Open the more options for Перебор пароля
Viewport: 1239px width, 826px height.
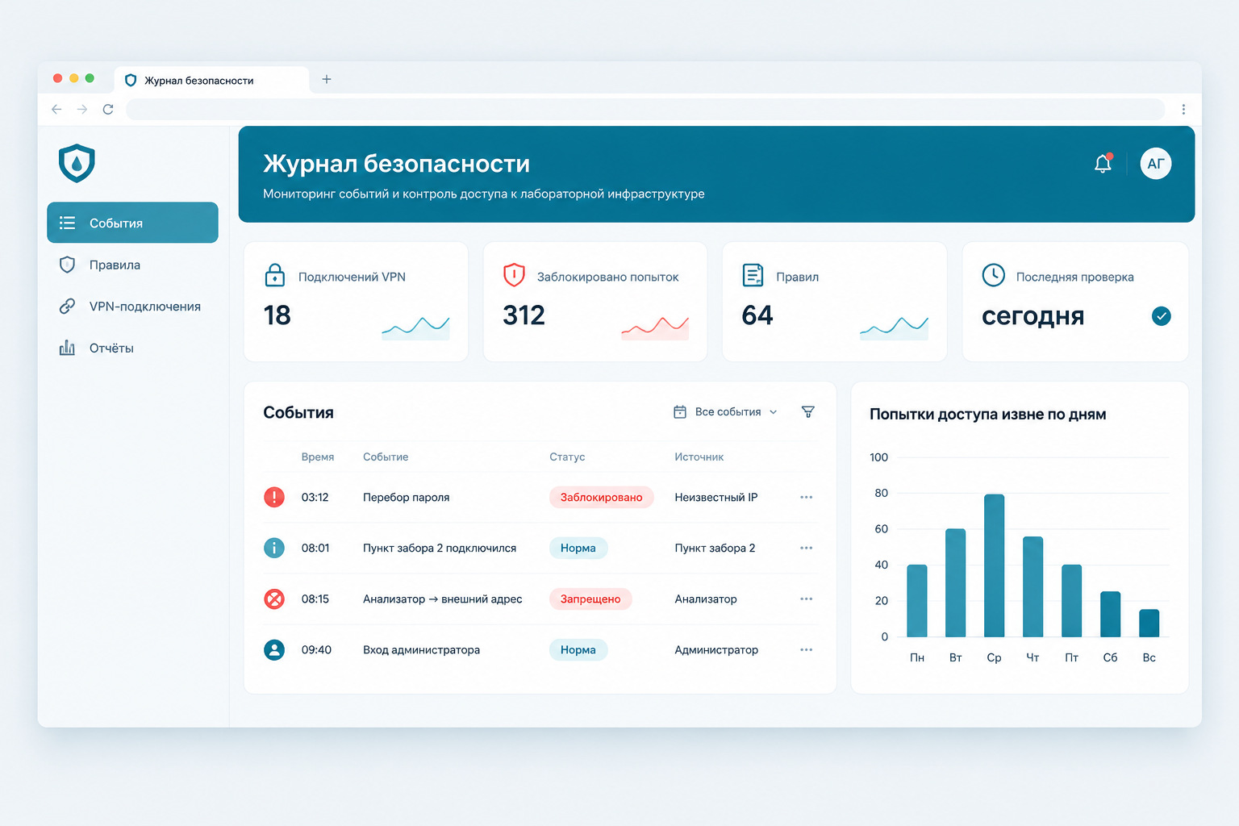pos(806,498)
